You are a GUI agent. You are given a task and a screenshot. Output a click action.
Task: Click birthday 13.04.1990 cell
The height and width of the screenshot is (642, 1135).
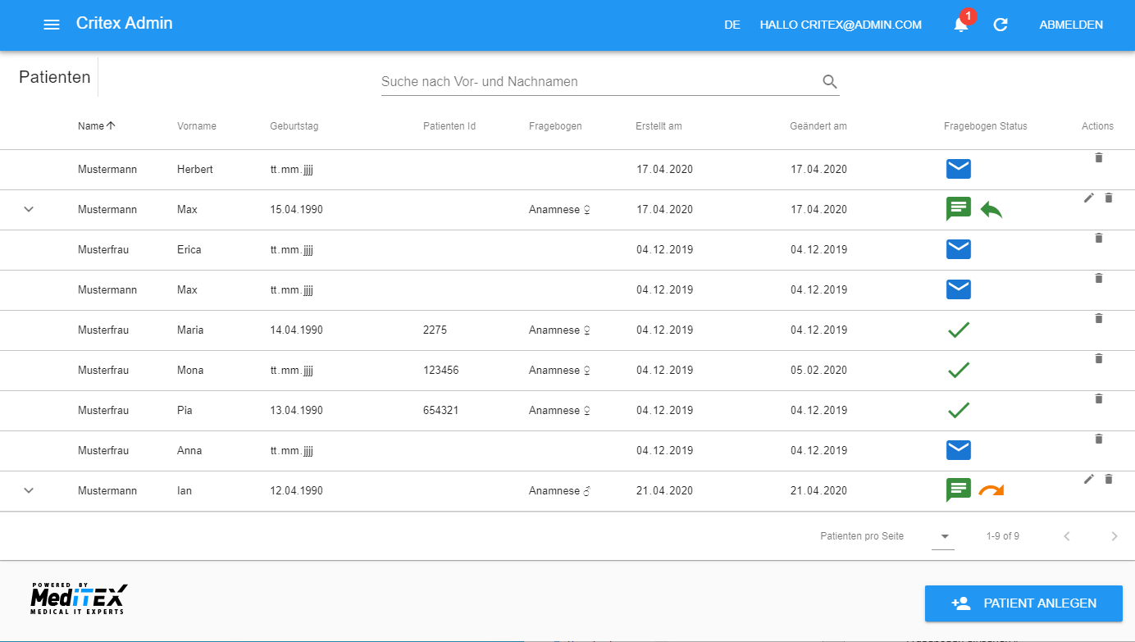coord(296,410)
